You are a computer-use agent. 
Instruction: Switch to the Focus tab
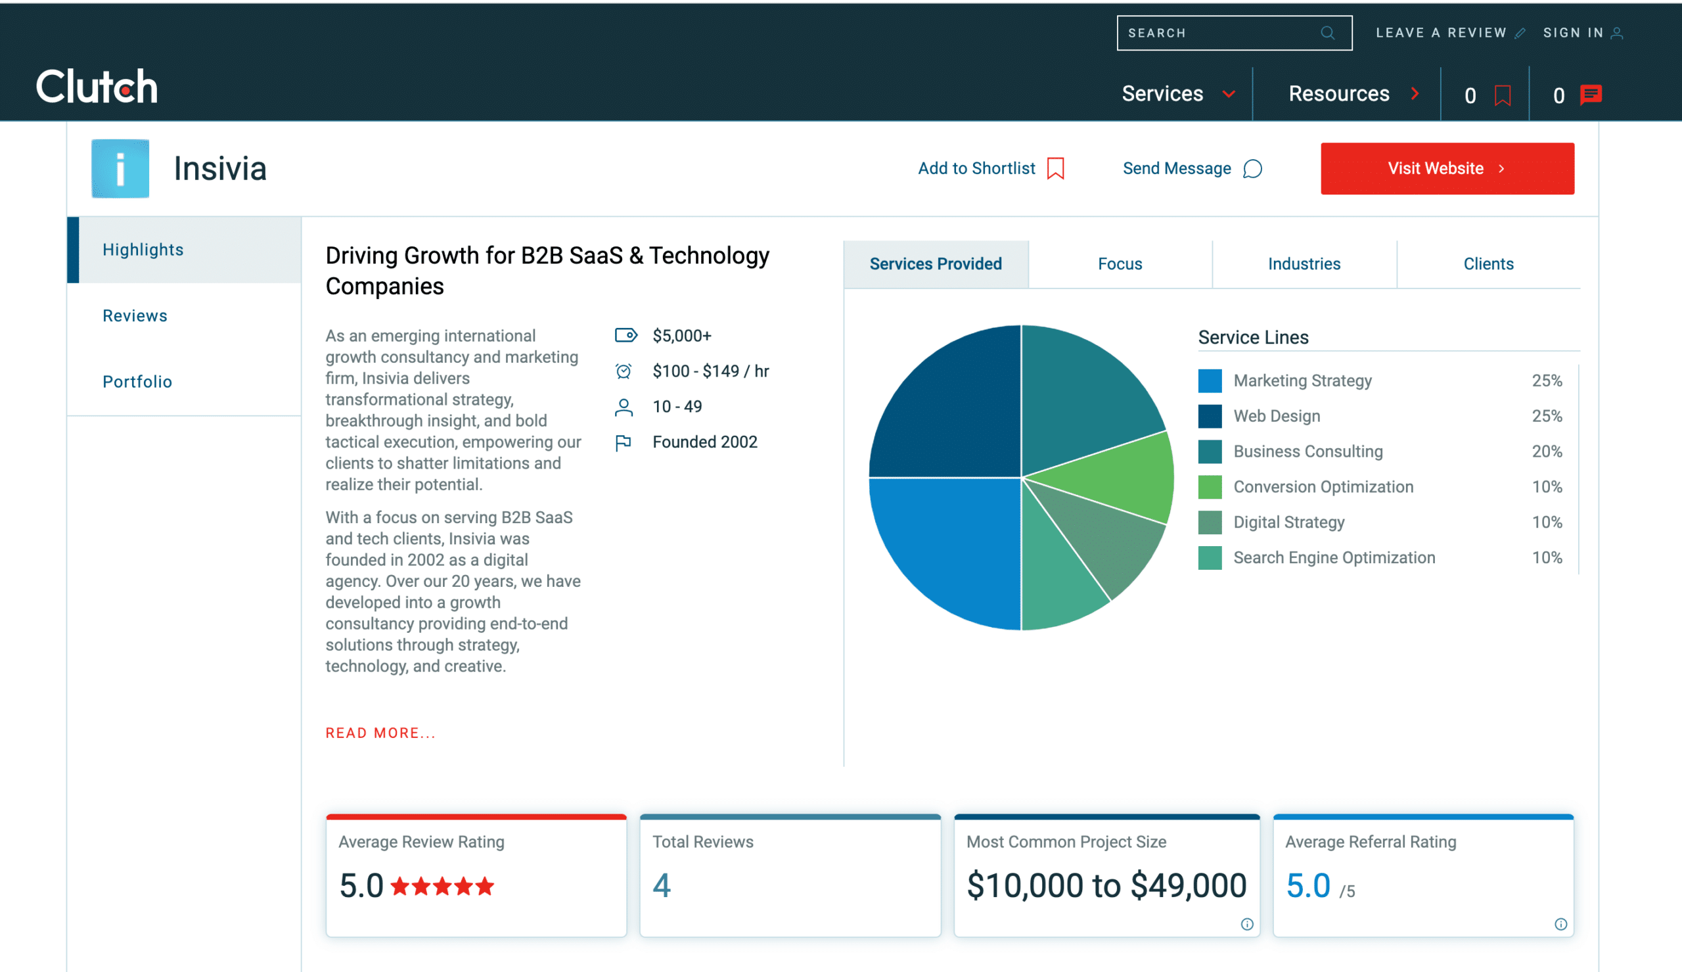[1120, 264]
